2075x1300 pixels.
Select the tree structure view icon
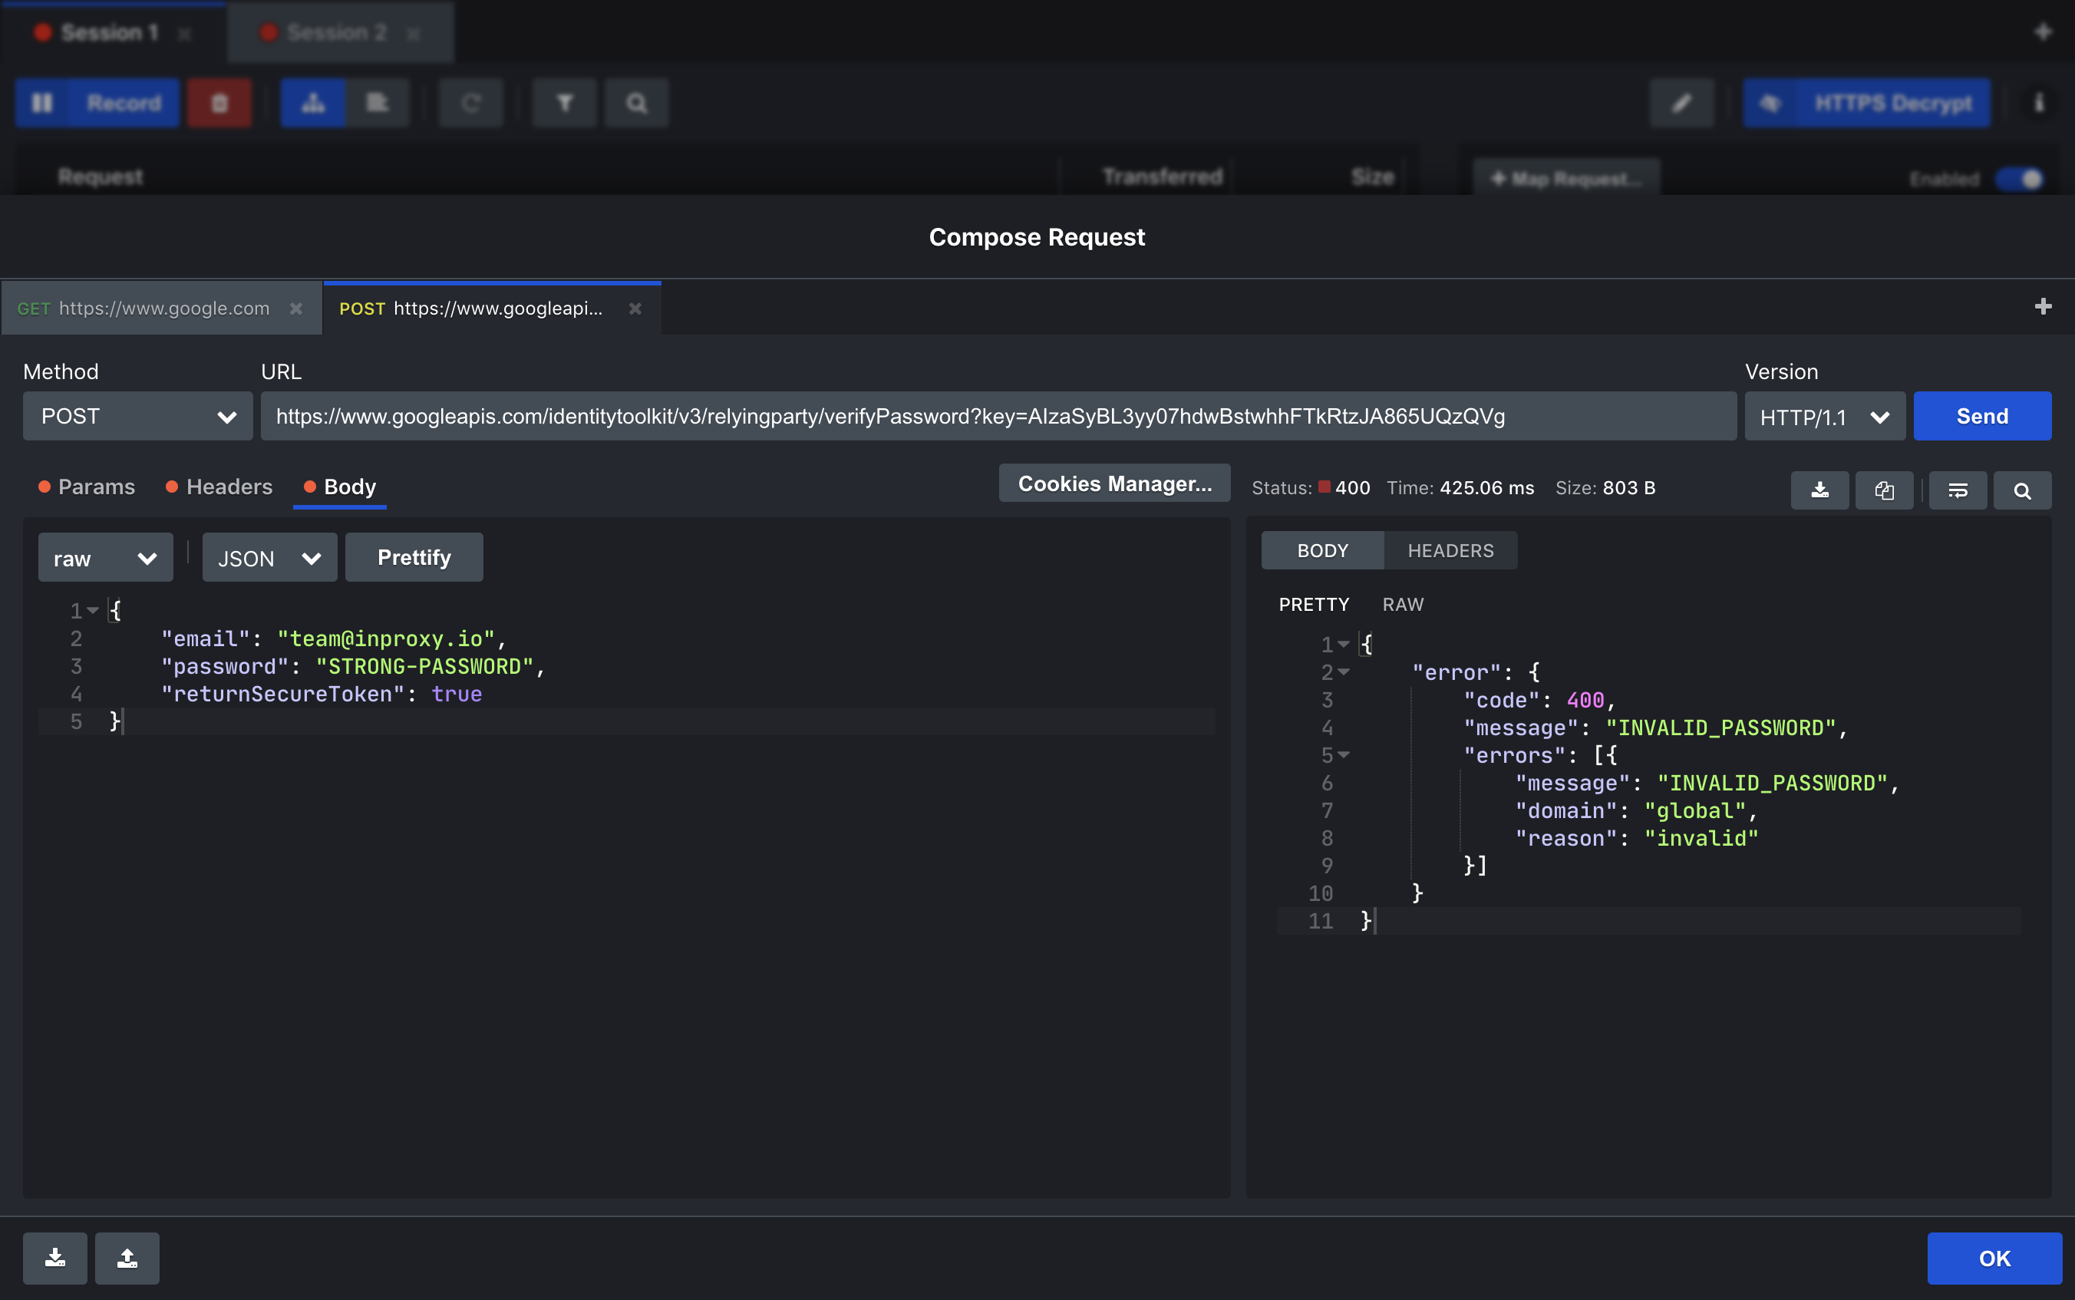pos(313,103)
